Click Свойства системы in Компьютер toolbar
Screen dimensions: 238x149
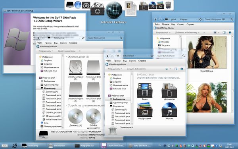pos(66,51)
